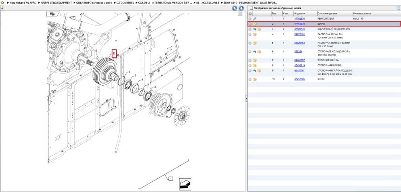Image resolution: width=401 pixels, height=192 pixels.
Task: Open part number link 9615770
Action: (299, 71)
